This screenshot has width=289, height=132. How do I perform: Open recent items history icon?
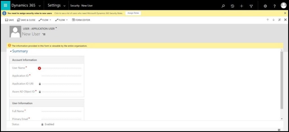tap(232, 6)
